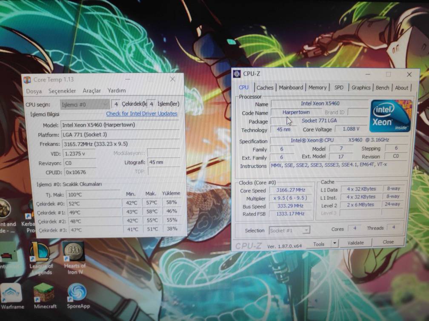The image size is (429, 321).
Task: Expand the Socket #1 selection dropdown
Action: [x=289, y=231]
